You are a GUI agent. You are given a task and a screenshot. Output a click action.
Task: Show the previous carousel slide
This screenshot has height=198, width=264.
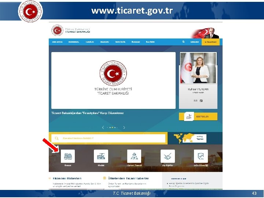tap(103, 128)
